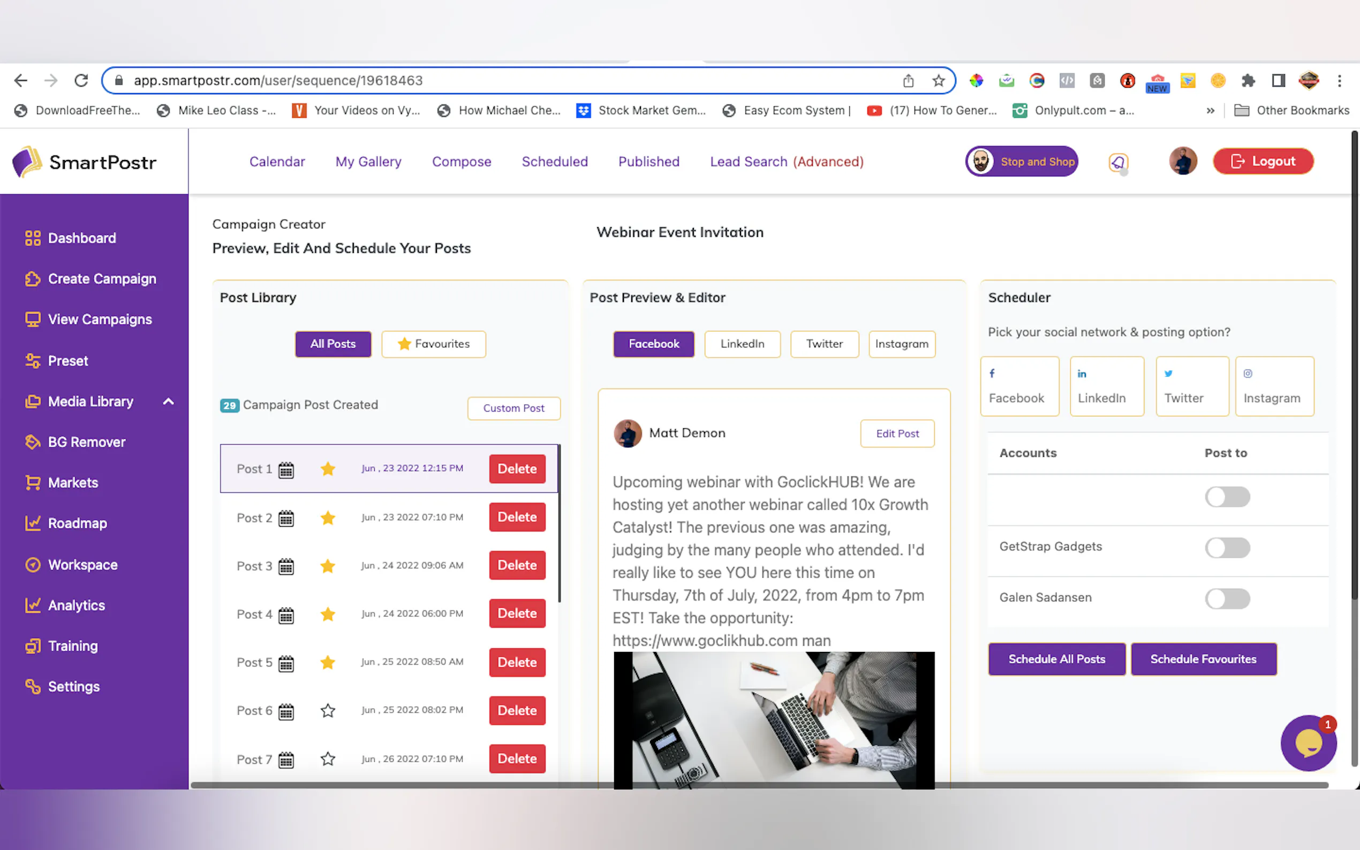Image resolution: width=1360 pixels, height=850 pixels.
Task: Unfavourite Post 3 with its star
Action: pyautogui.click(x=328, y=566)
